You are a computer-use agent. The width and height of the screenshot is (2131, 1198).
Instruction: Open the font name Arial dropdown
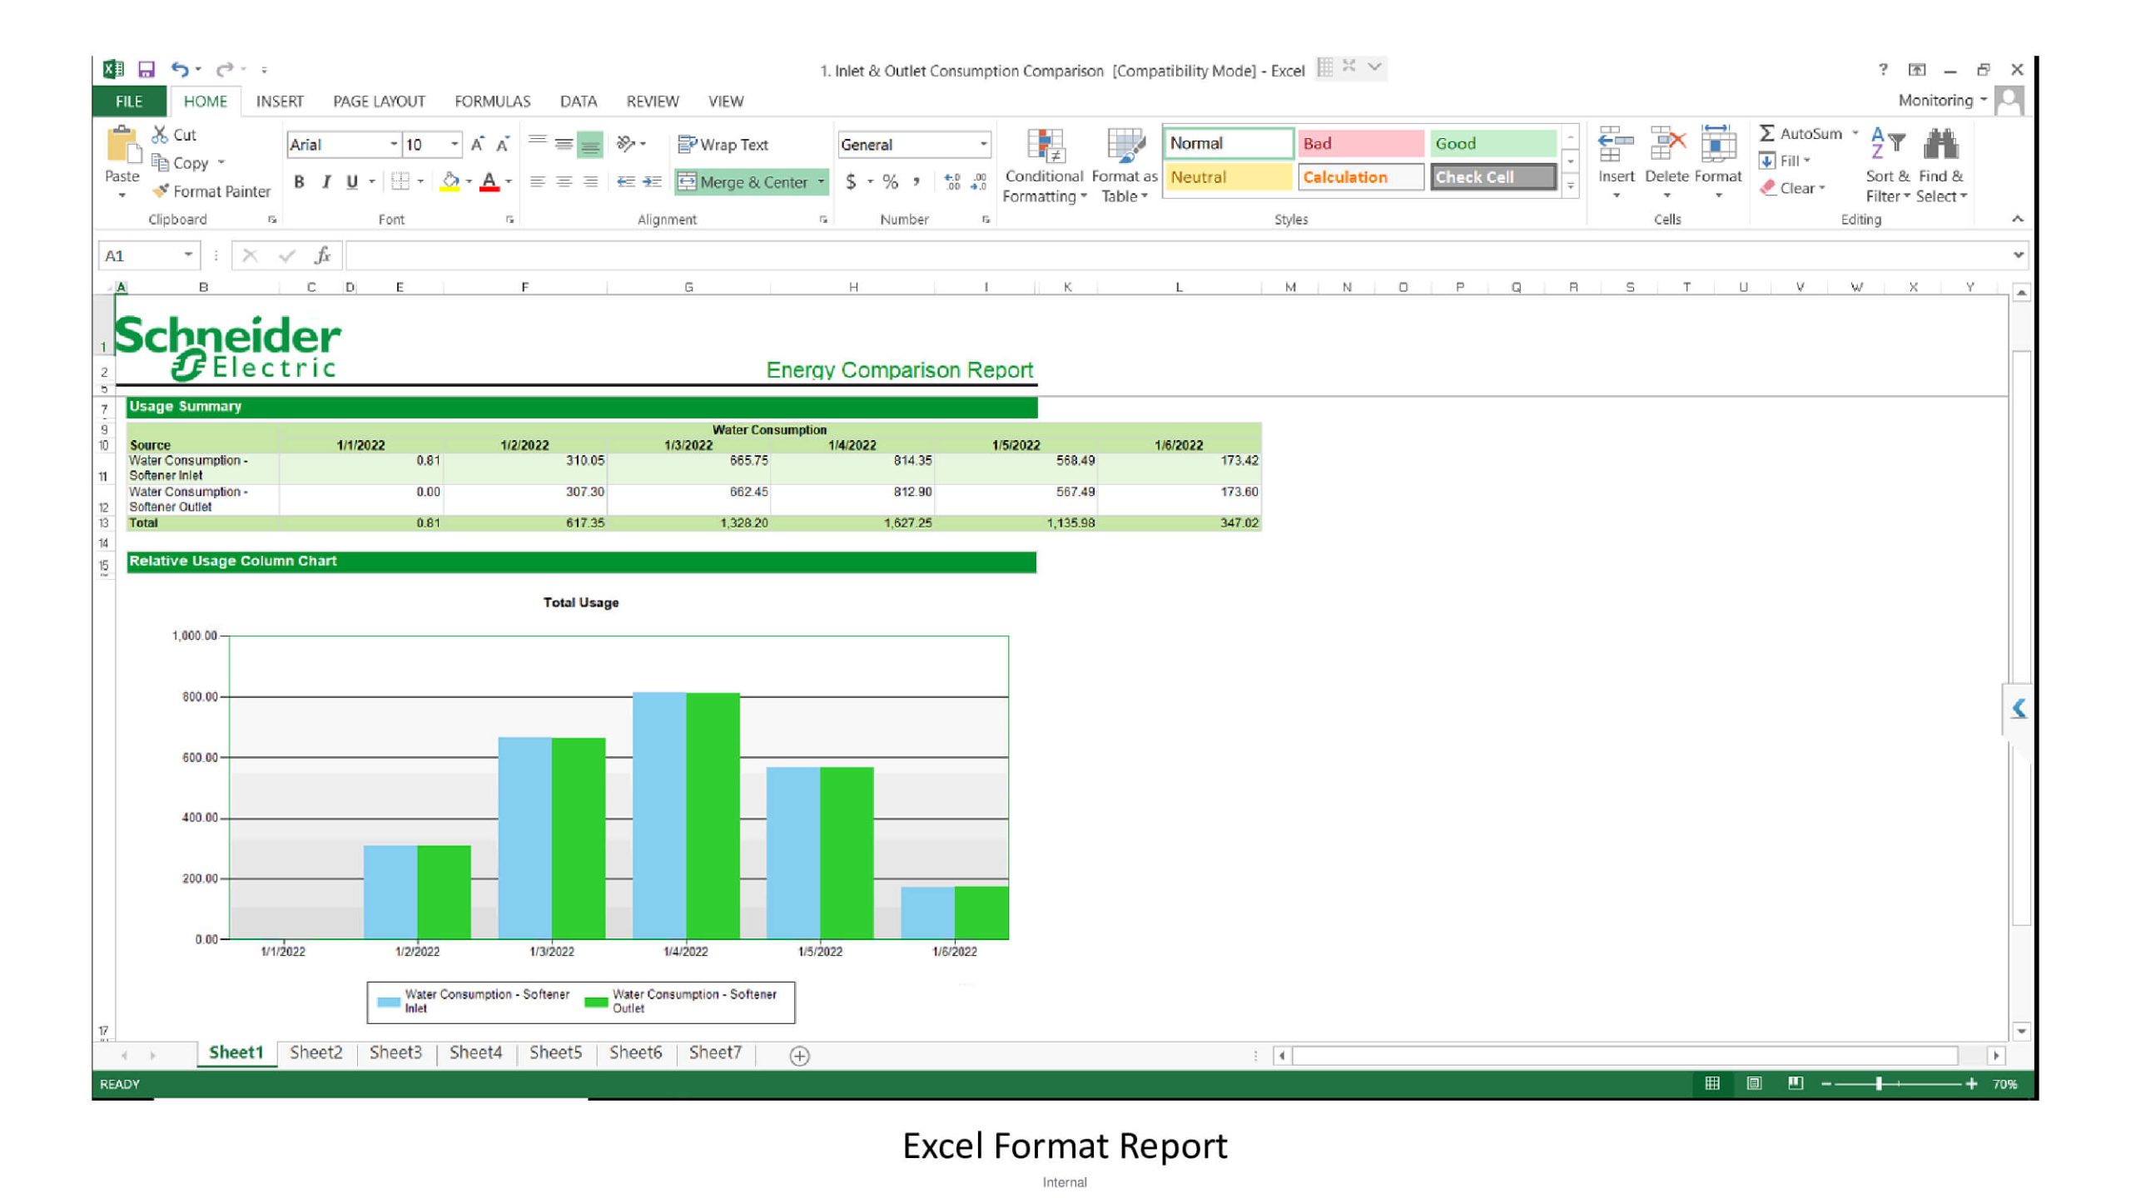(x=393, y=145)
